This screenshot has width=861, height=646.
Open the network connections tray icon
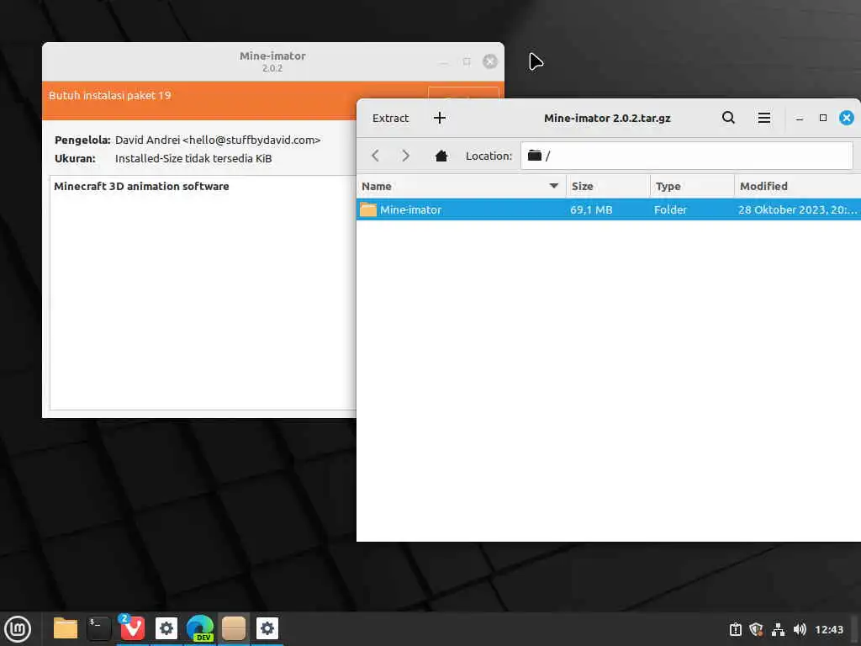click(x=778, y=629)
